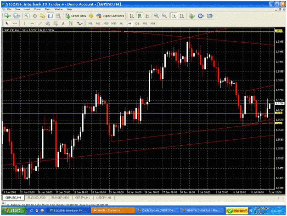Viewport: 287px width, 216px height.
Task: Switch to D1 timeframe
Action: (137, 23)
